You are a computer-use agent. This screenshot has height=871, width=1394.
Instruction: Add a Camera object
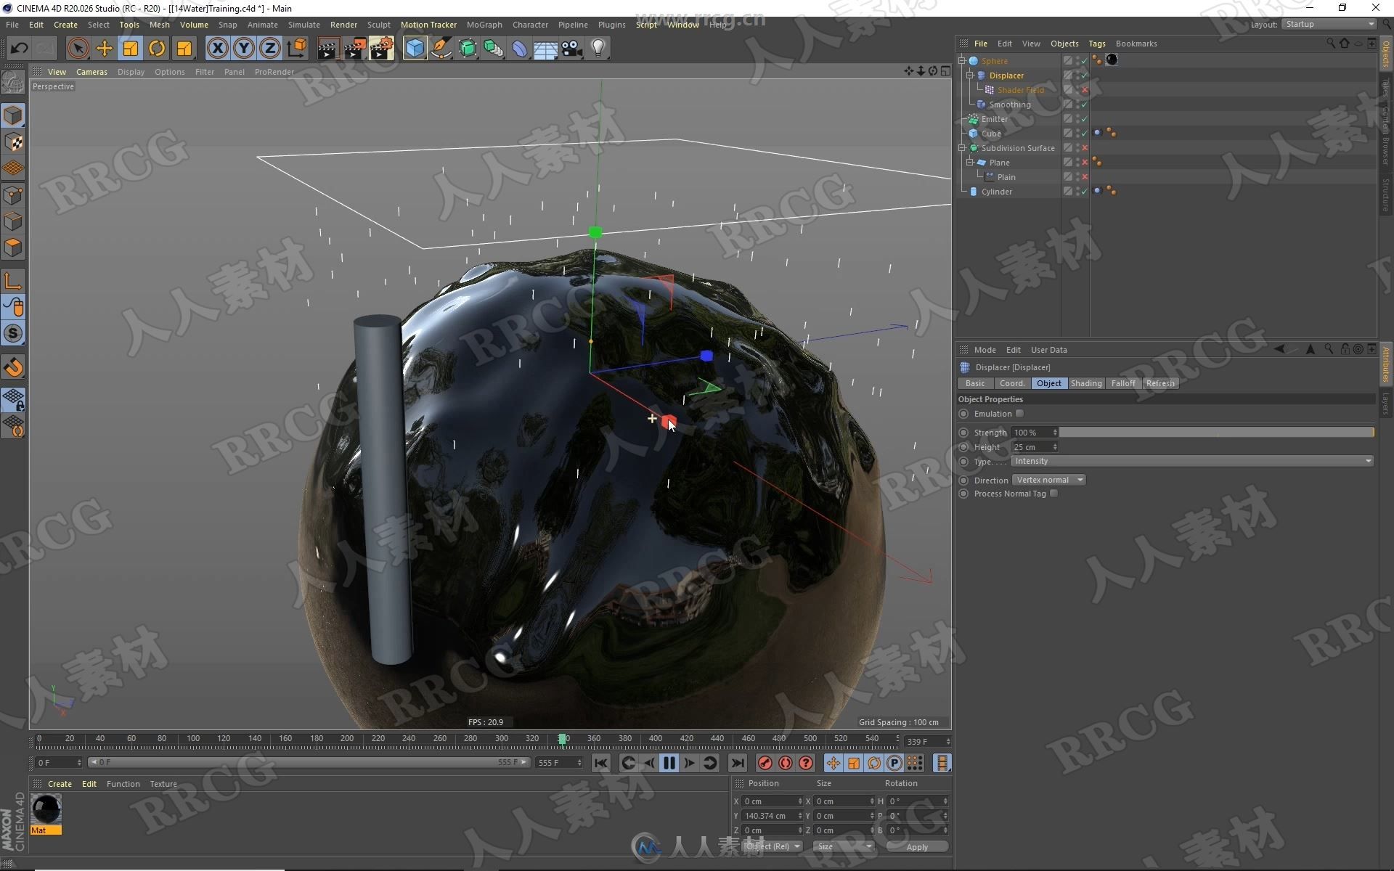[572, 49]
